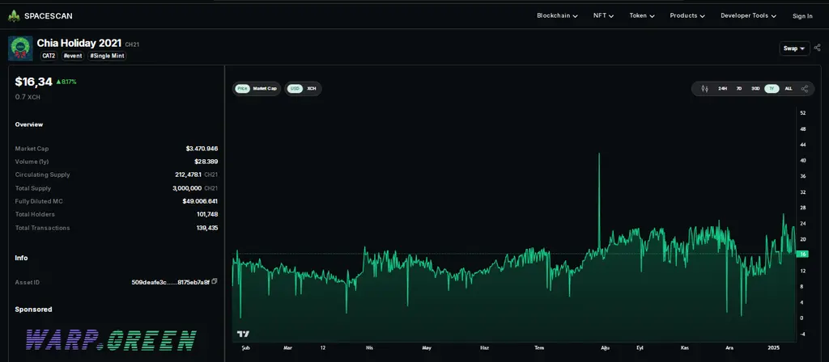829x362 pixels.
Task: Click the Chia Holiday 2021 wreath token image
Action: pyautogui.click(x=20, y=48)
